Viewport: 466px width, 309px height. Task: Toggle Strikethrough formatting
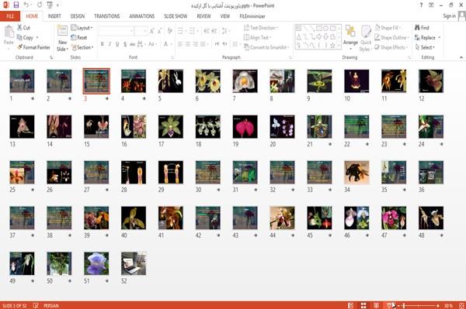click(132, 44)
